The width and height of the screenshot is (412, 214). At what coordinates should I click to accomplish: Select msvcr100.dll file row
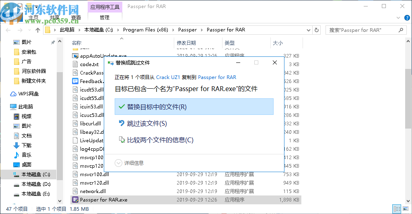[186, 174]
